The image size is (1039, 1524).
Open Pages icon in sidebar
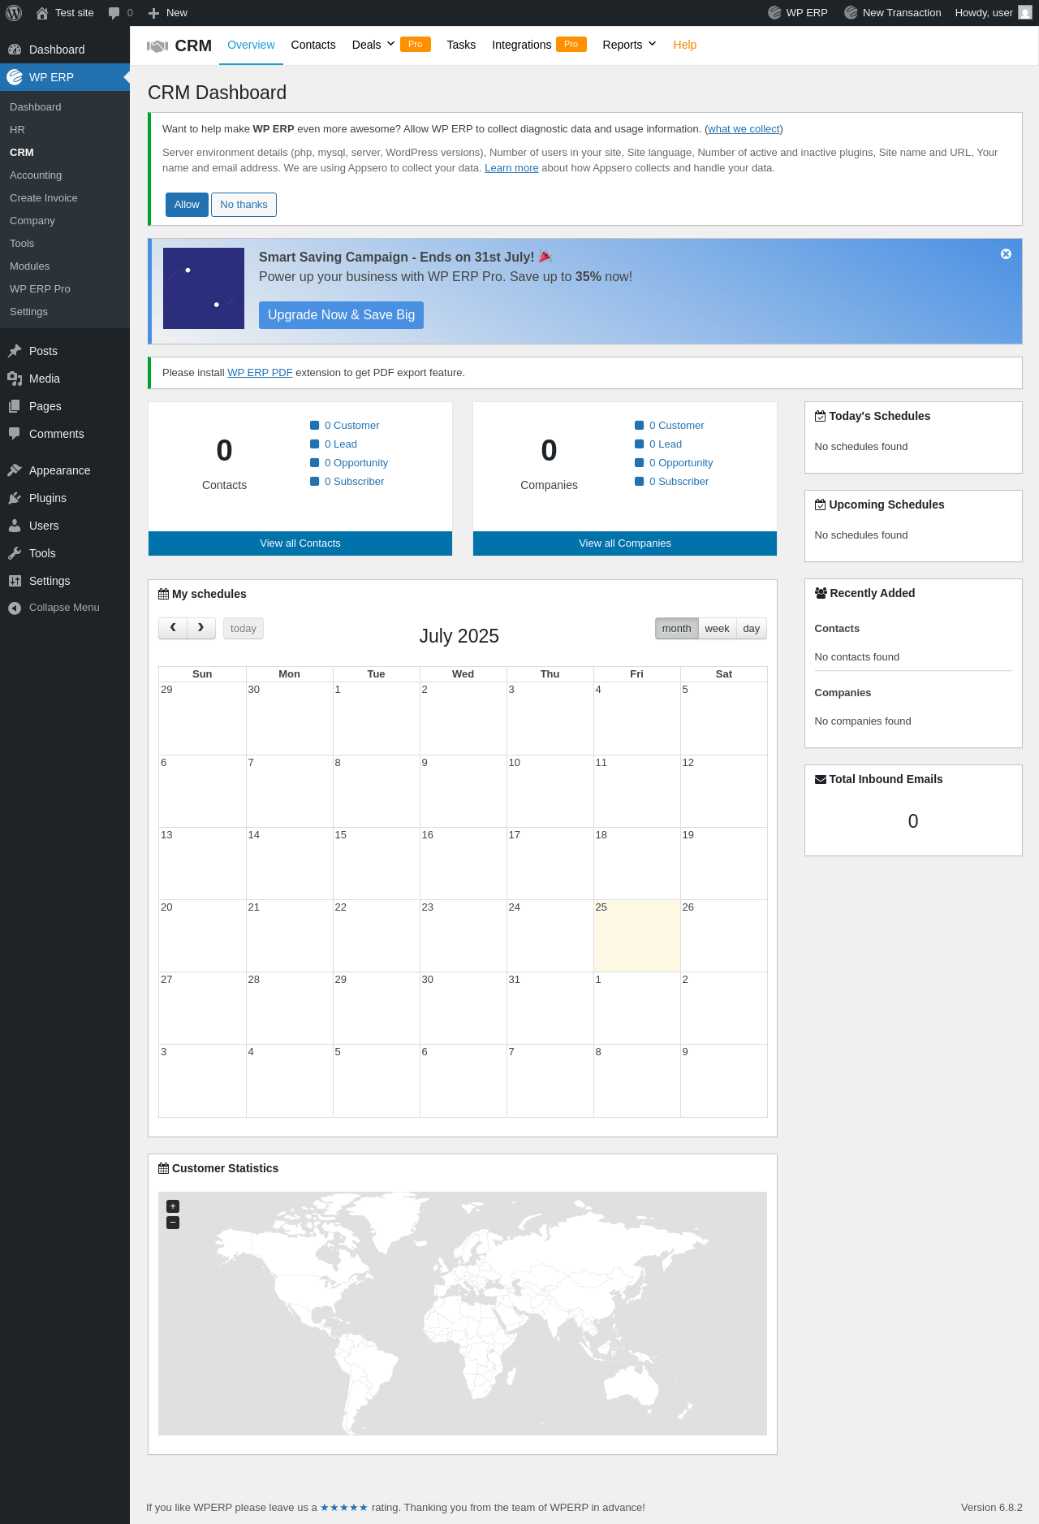[x=15, y=406]
